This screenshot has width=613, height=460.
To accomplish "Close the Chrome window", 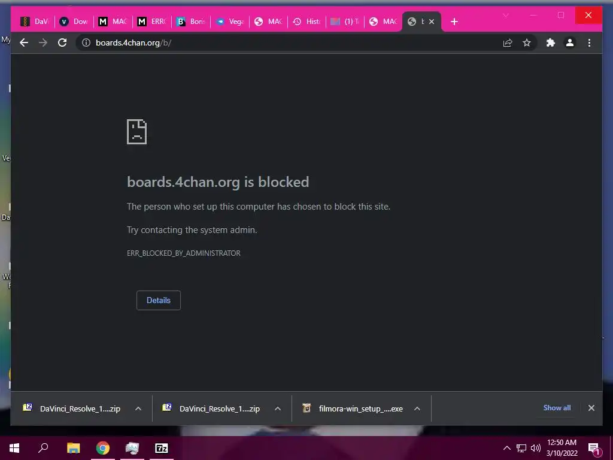I will click(588, 15).
